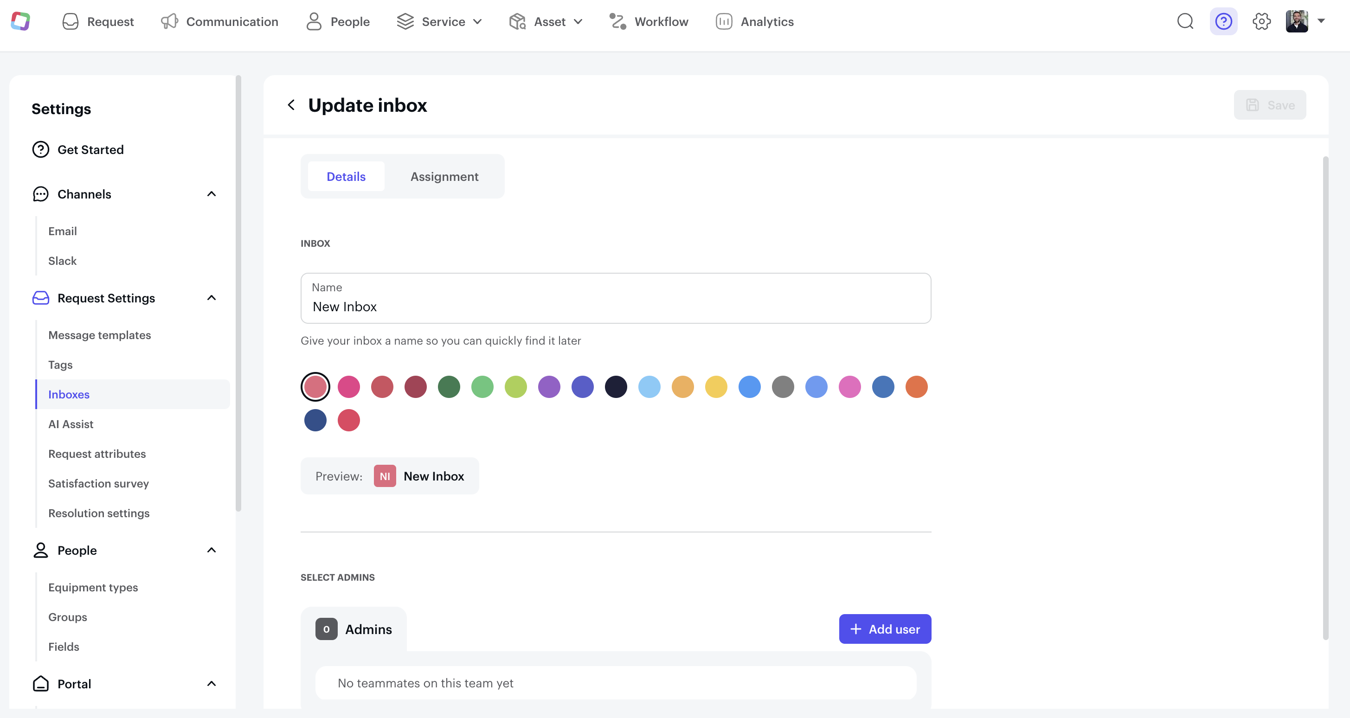
Task: Click the Service layers icon
Action: [405, 21]
